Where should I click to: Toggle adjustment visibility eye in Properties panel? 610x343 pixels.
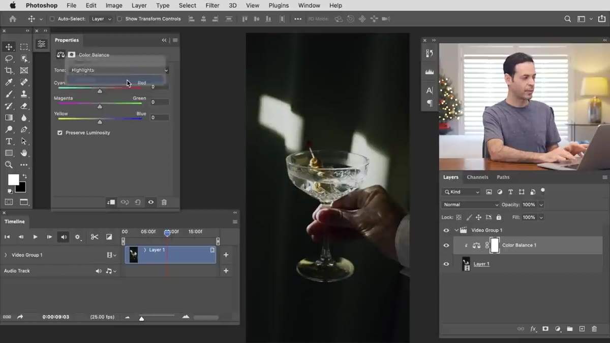click(x=150, y=202)
